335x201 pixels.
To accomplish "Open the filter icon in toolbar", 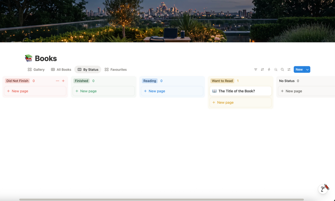I will coord(256,70).
